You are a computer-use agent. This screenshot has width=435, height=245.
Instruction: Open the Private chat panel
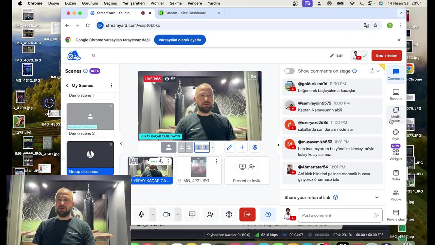[396, 215]
